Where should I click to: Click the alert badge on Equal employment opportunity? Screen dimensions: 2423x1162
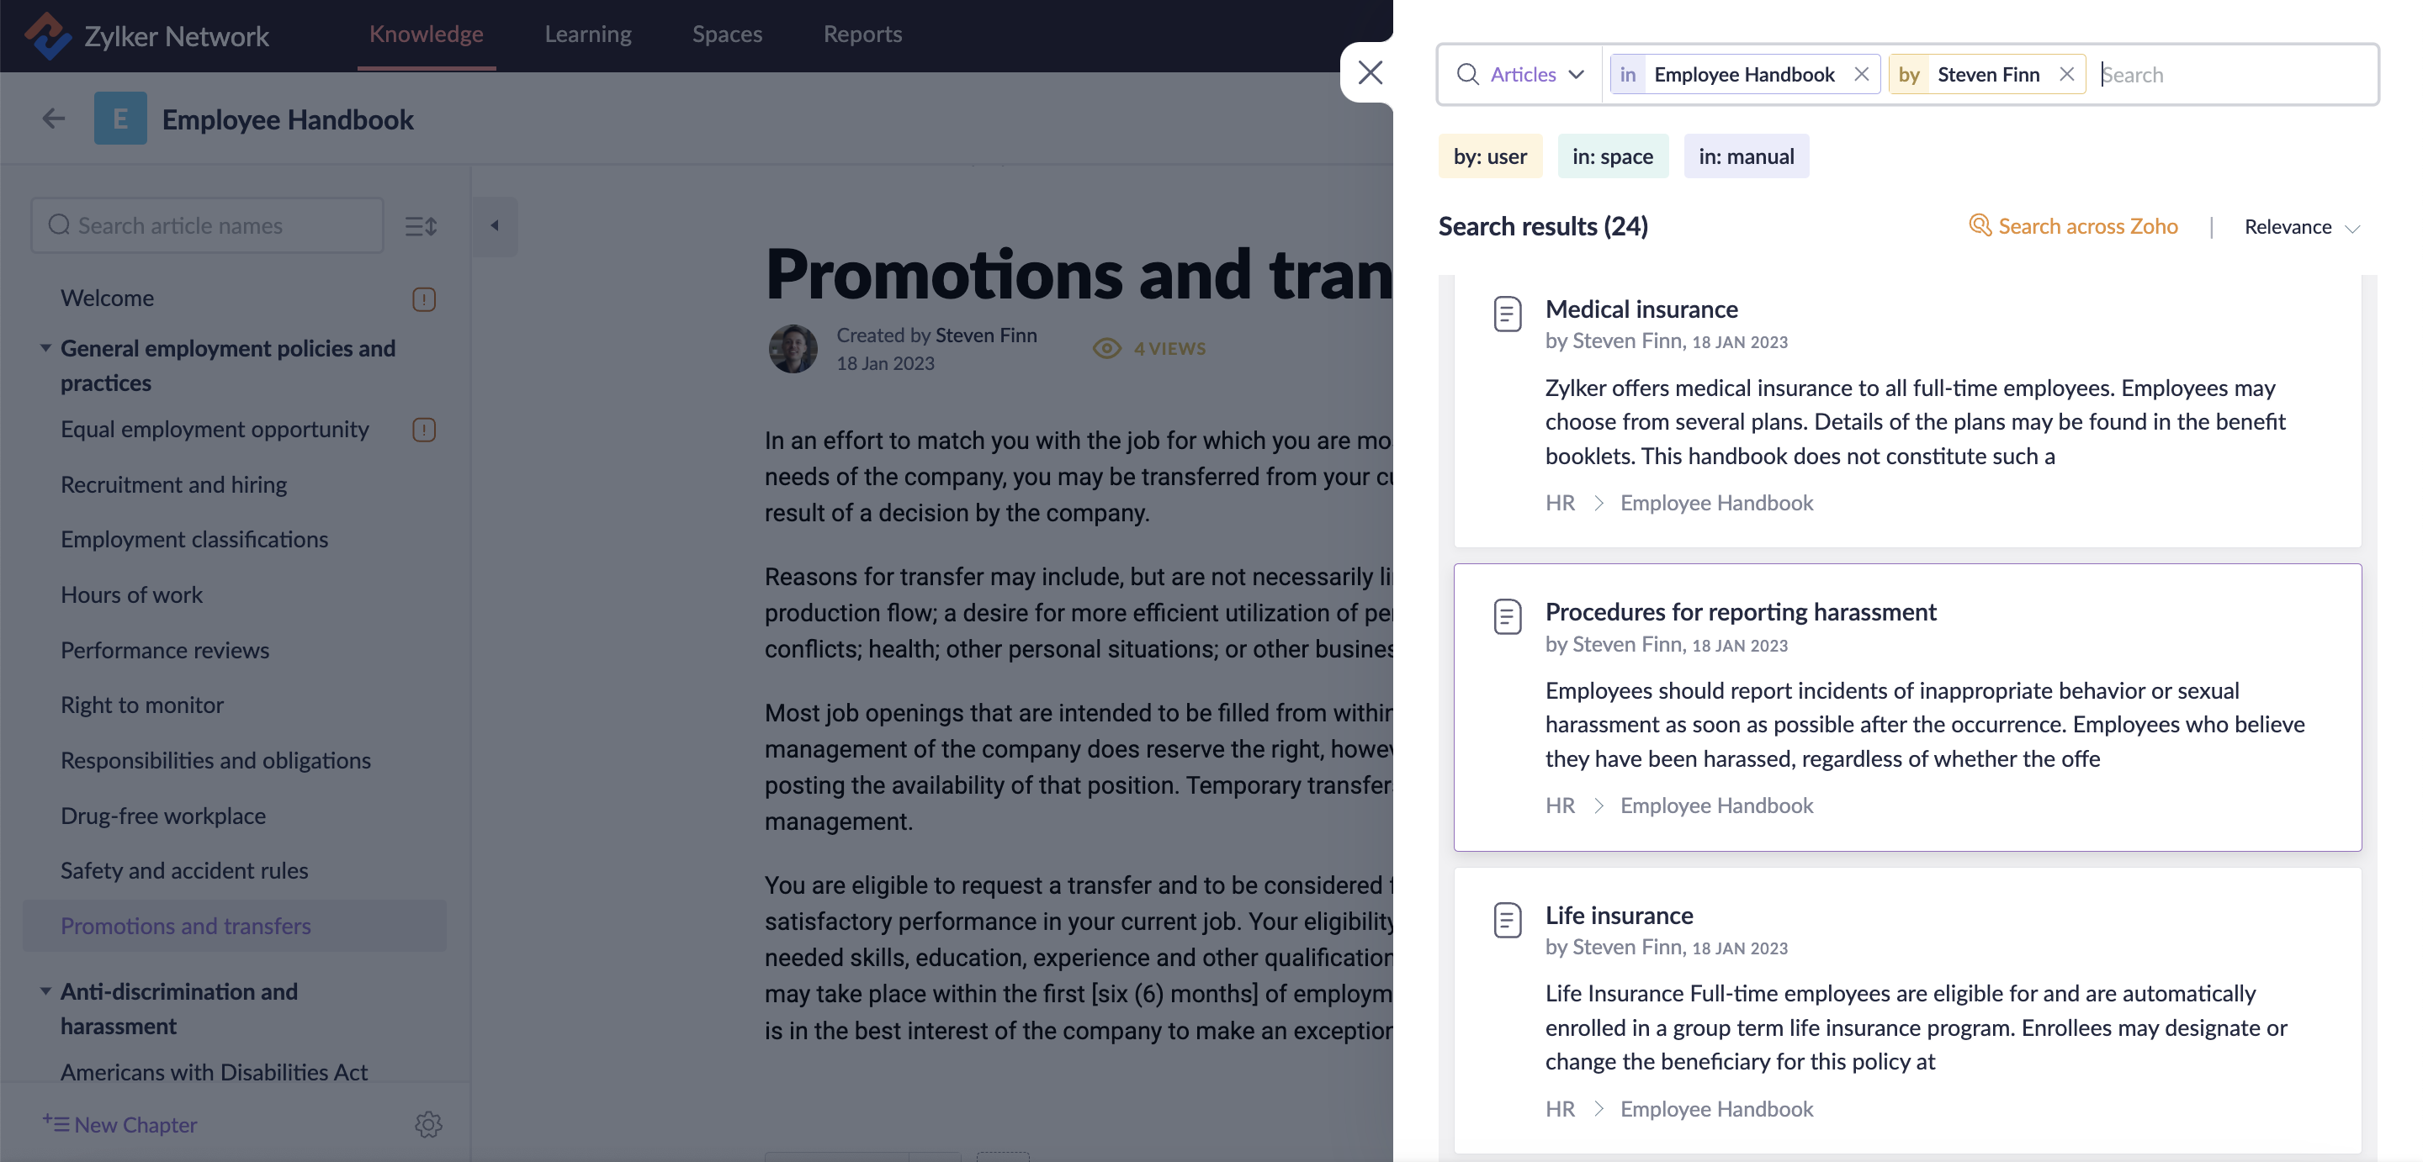[x=423, y=430]
